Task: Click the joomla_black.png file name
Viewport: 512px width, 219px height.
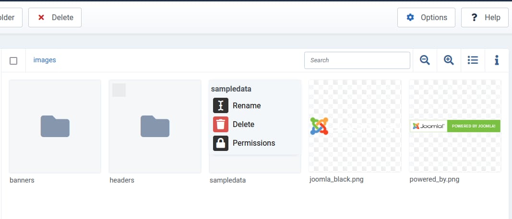Action: [x=336, y=180]
